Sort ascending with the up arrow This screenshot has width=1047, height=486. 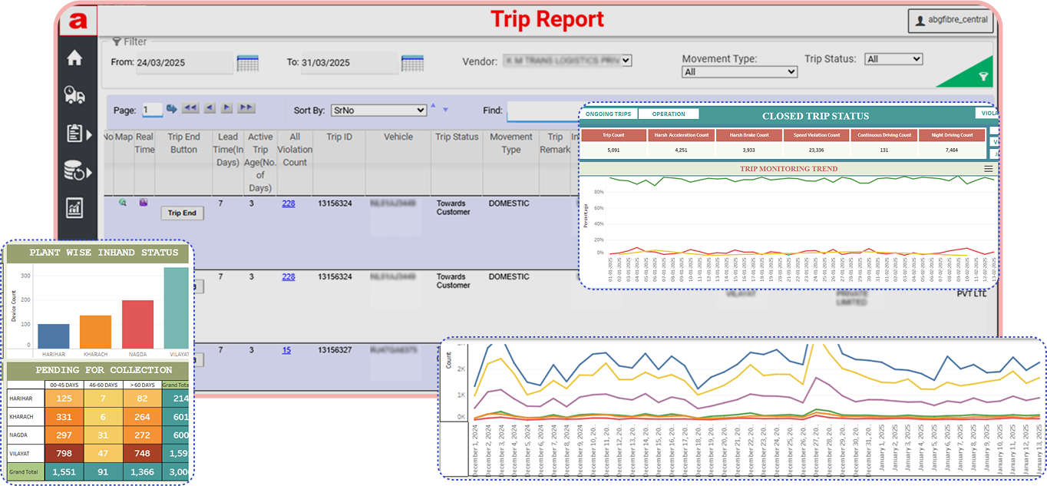[433, 107]
